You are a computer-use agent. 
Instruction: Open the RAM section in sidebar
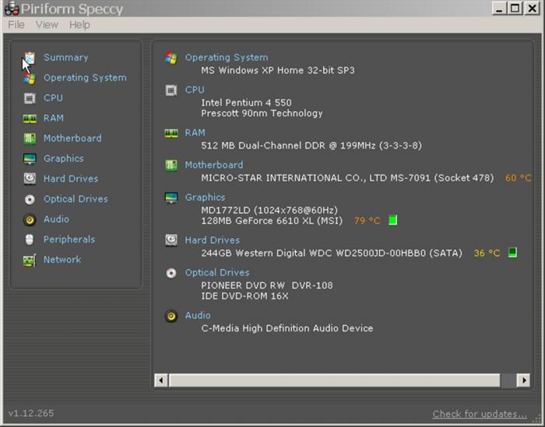click(54, 118)
